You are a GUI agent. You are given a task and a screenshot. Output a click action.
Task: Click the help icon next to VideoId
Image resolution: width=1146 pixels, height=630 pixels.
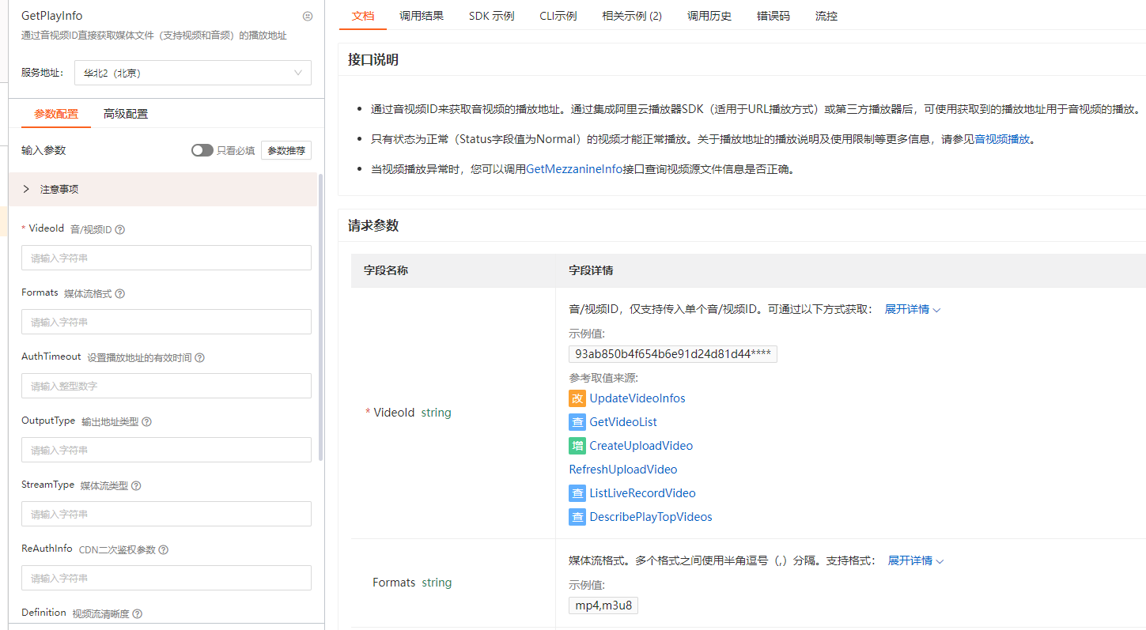120,230
